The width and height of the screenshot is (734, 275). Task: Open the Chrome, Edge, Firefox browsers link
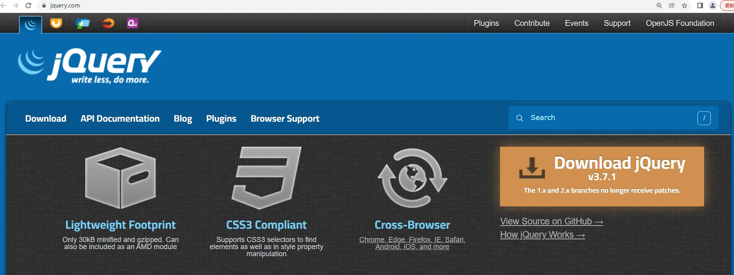point(412,243)
